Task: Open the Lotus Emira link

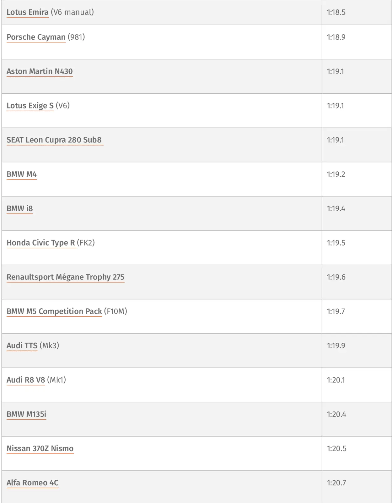Action: [x=27, y=12]
